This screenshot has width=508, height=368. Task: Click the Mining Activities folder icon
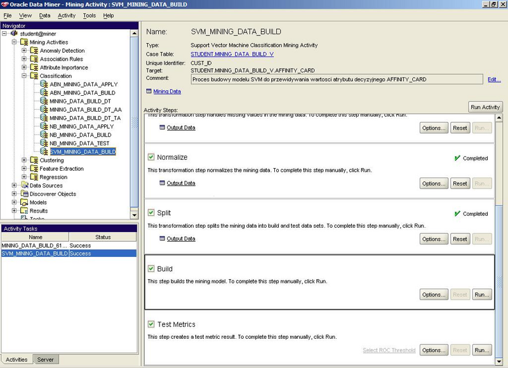point(24,42)
